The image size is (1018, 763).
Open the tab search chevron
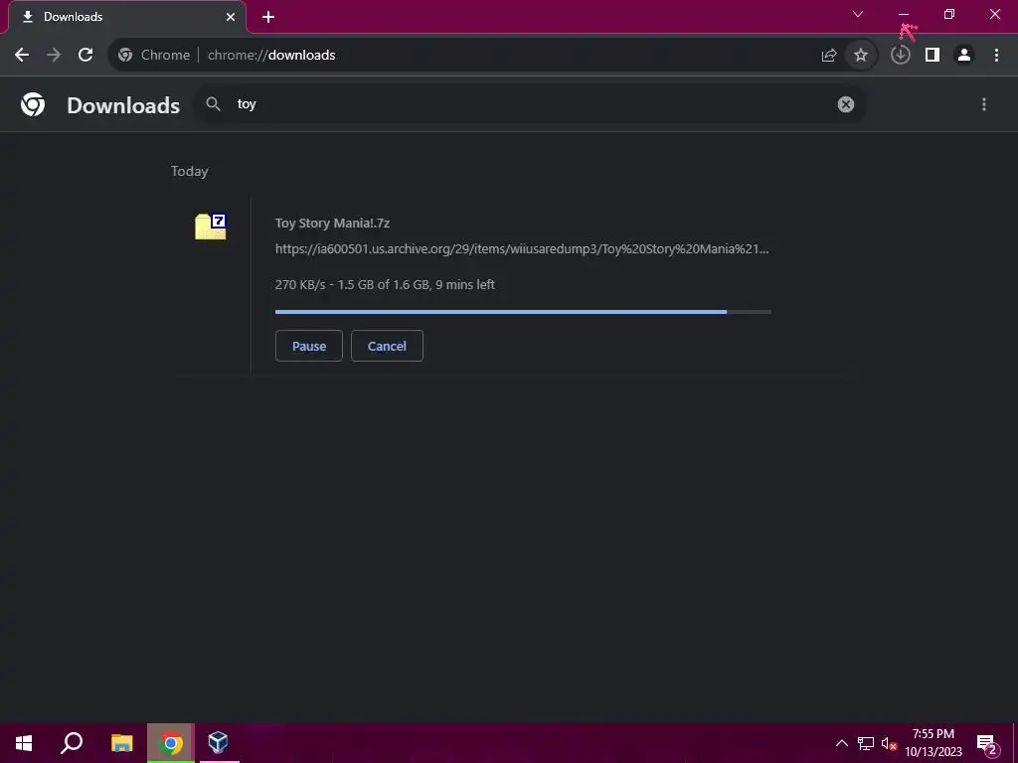point(858,14)
